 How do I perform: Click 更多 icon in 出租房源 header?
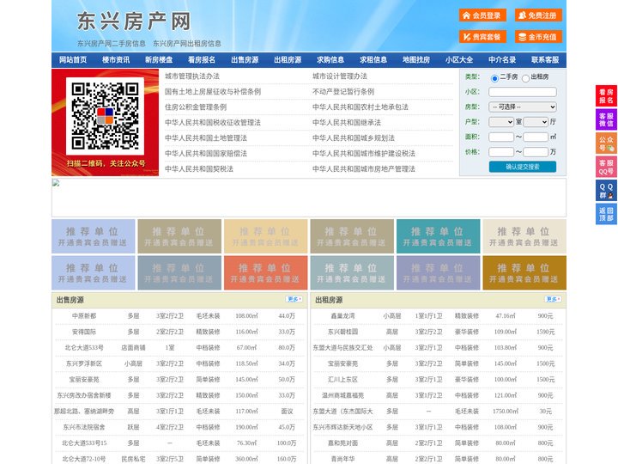pos(553,300)
